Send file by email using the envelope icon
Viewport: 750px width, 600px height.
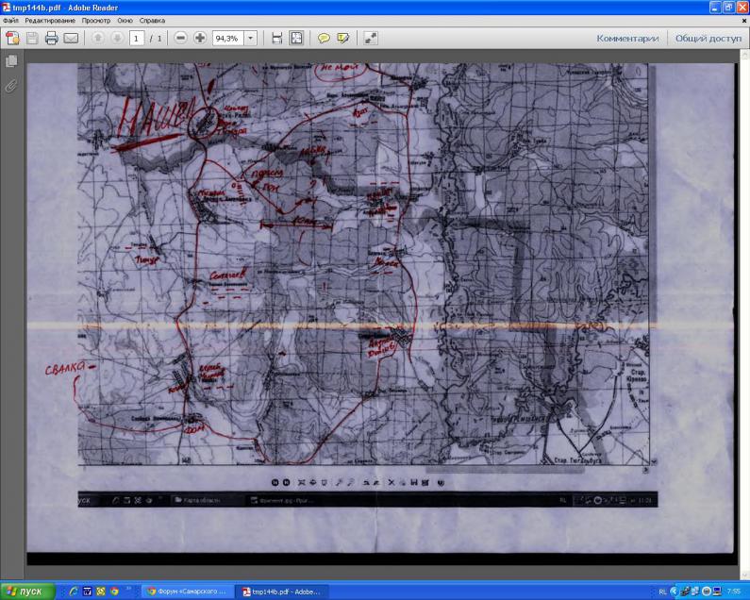click(71, 38)
